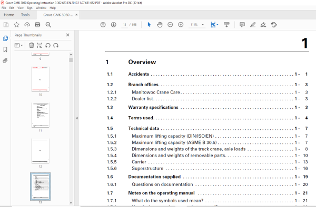The width and height of the screenshot is (316, 207).
Task: Add a sticky note comment
Action: (x=242, y=25)
